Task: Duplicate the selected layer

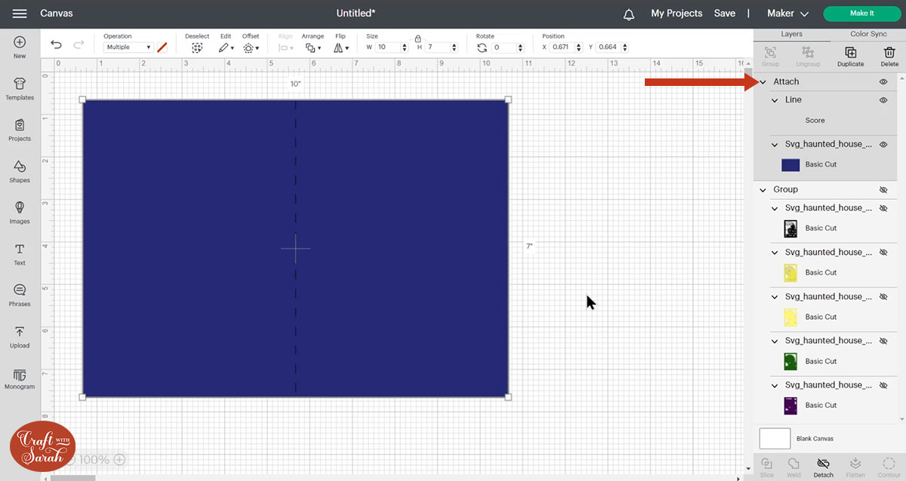Action: point(850,56)
